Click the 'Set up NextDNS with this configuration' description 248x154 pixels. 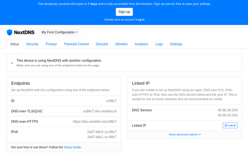pyautogui.click(x=61, y=90)
